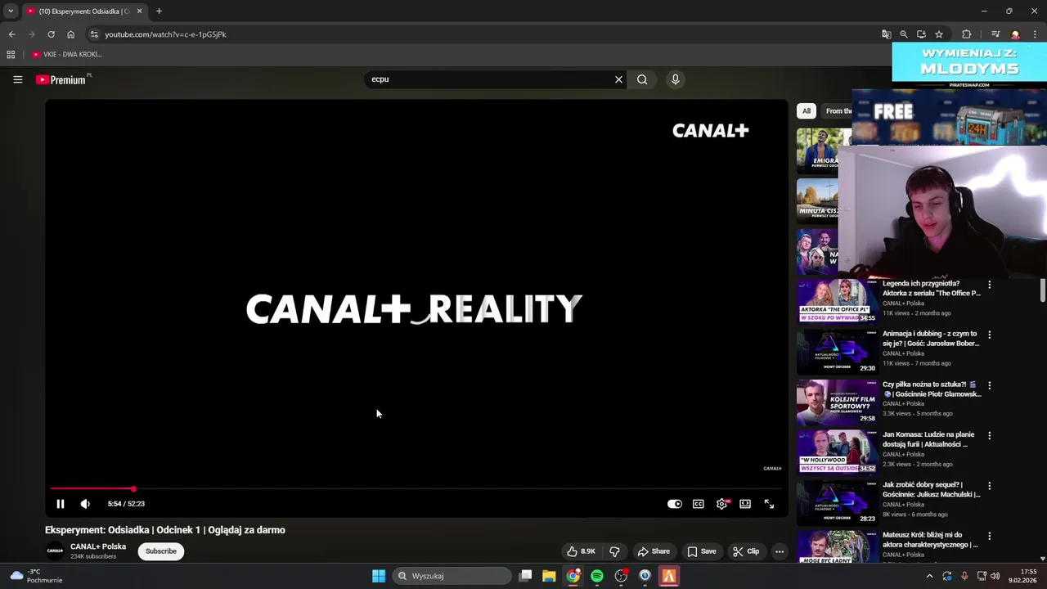Viewport: 1047px width, 589px height.
Task: Create a Clip of the video
Action: (746, 551)
